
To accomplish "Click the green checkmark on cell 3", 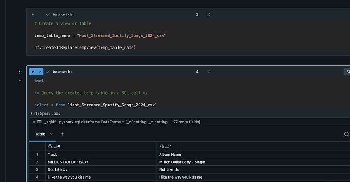I will [48, 14].
